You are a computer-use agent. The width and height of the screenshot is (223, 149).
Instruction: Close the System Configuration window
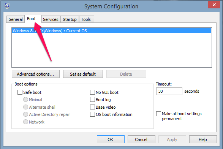click(x=214, y=5)
